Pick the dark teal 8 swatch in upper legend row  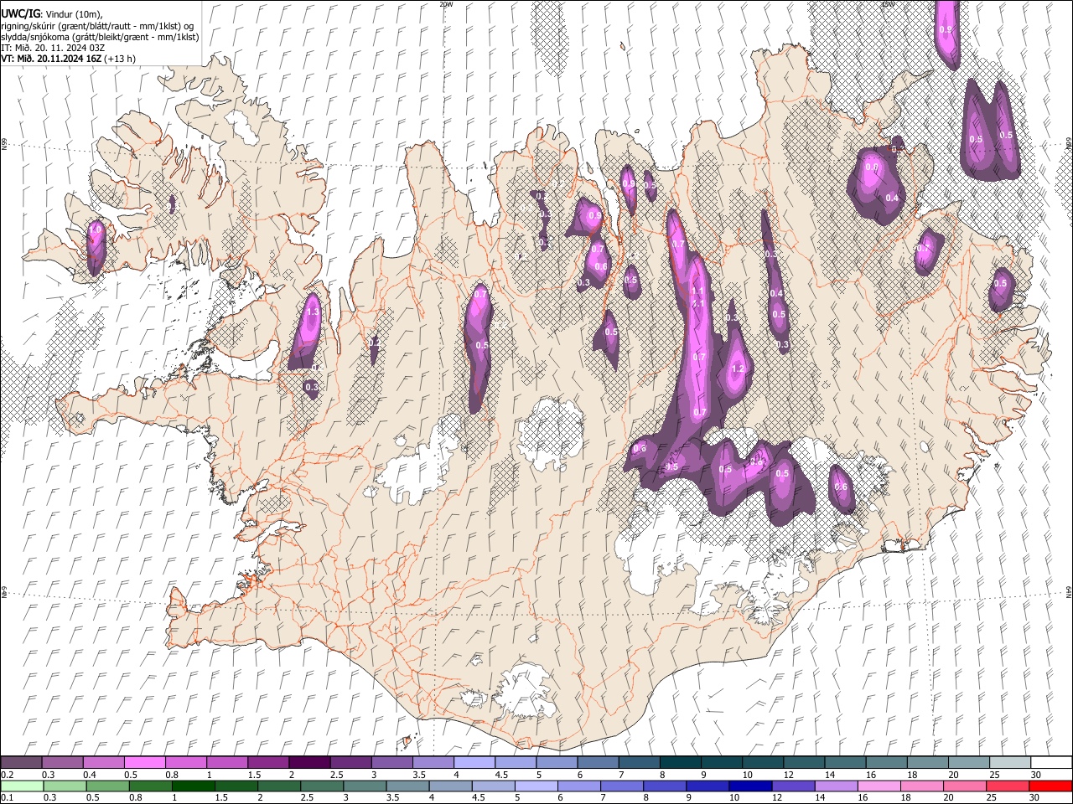pos(681,763)
